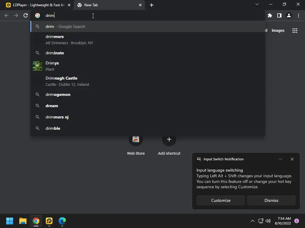Click the browser back arrow

[x=7, y=15]
